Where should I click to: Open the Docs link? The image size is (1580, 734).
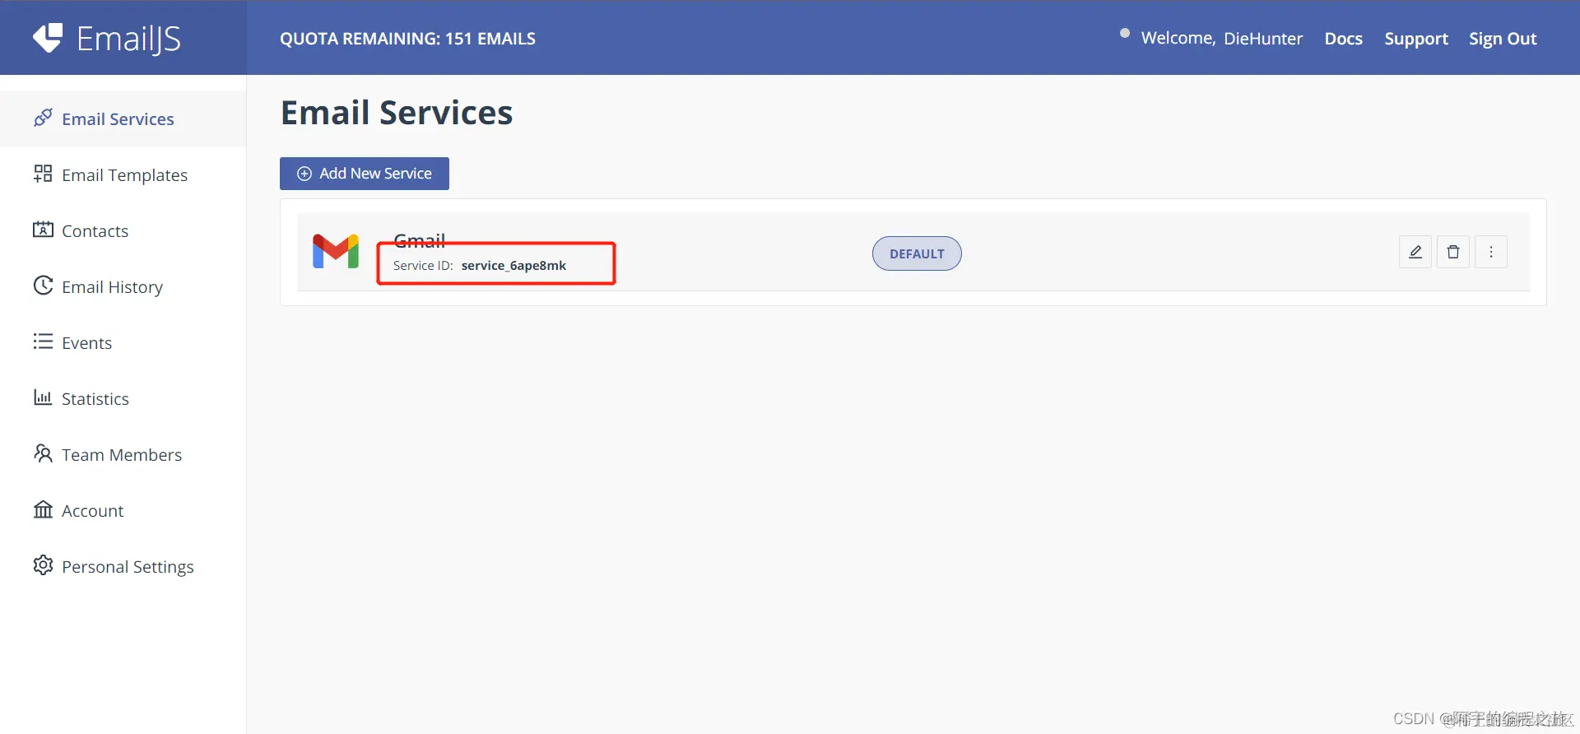pyautogui.click(x=1343, y=39)
